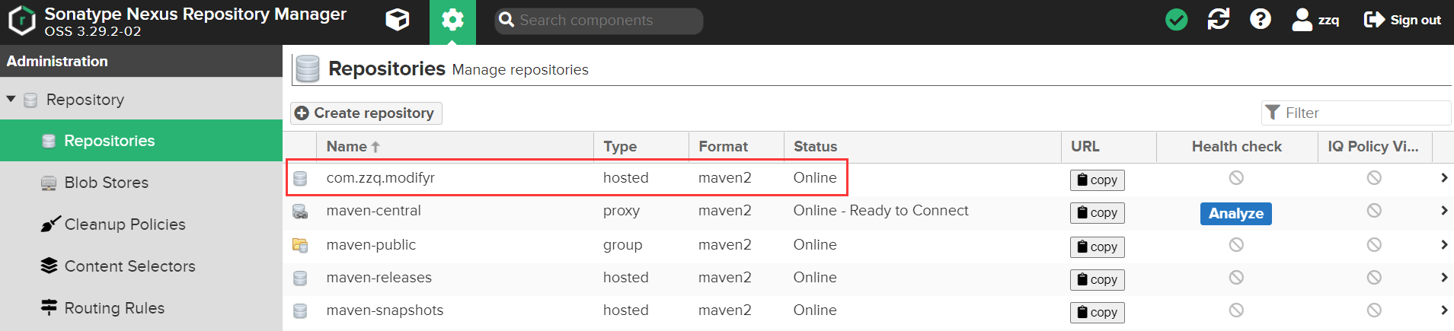1454x331 pixels.
Task: Click maven-releases repository name
Action: coord(379,278)
